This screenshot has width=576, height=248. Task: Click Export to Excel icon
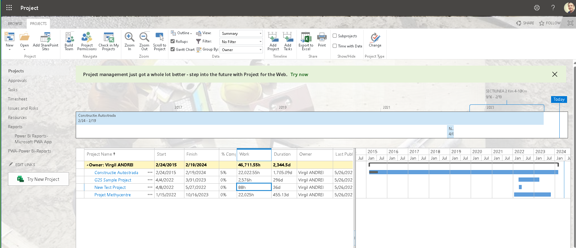pos(306,38)
